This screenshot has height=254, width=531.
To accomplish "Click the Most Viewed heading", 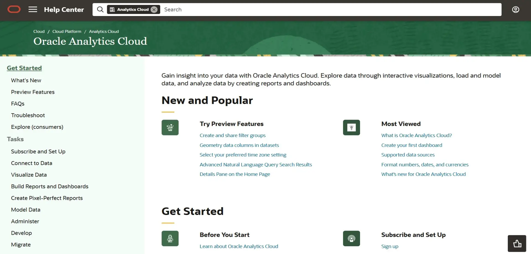I will point(401,124).
